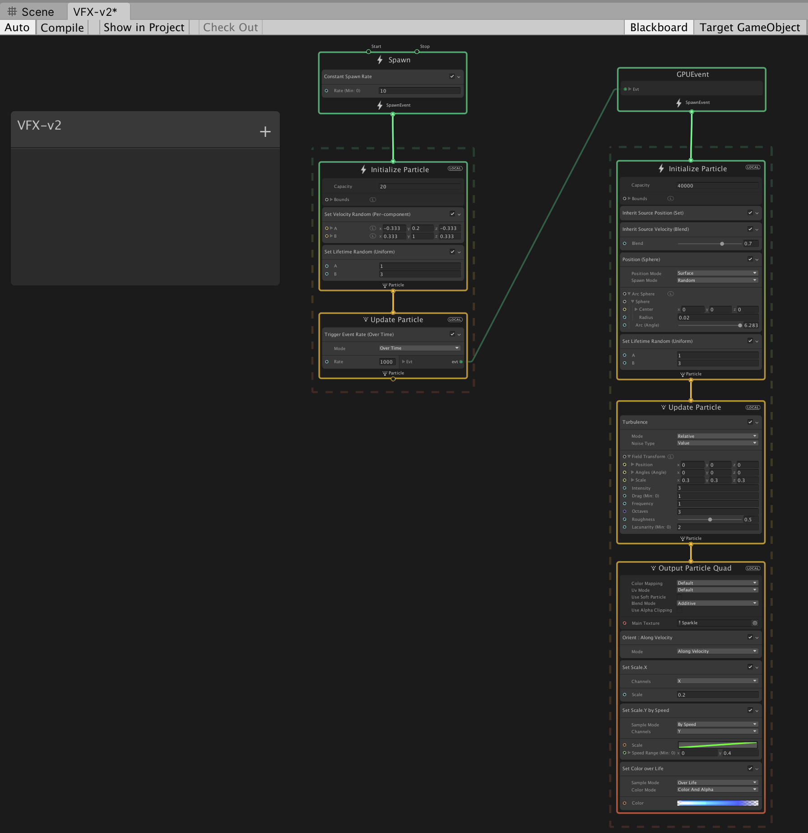Click the Show in Project button

pyautogui.click(x=144, y=28)
